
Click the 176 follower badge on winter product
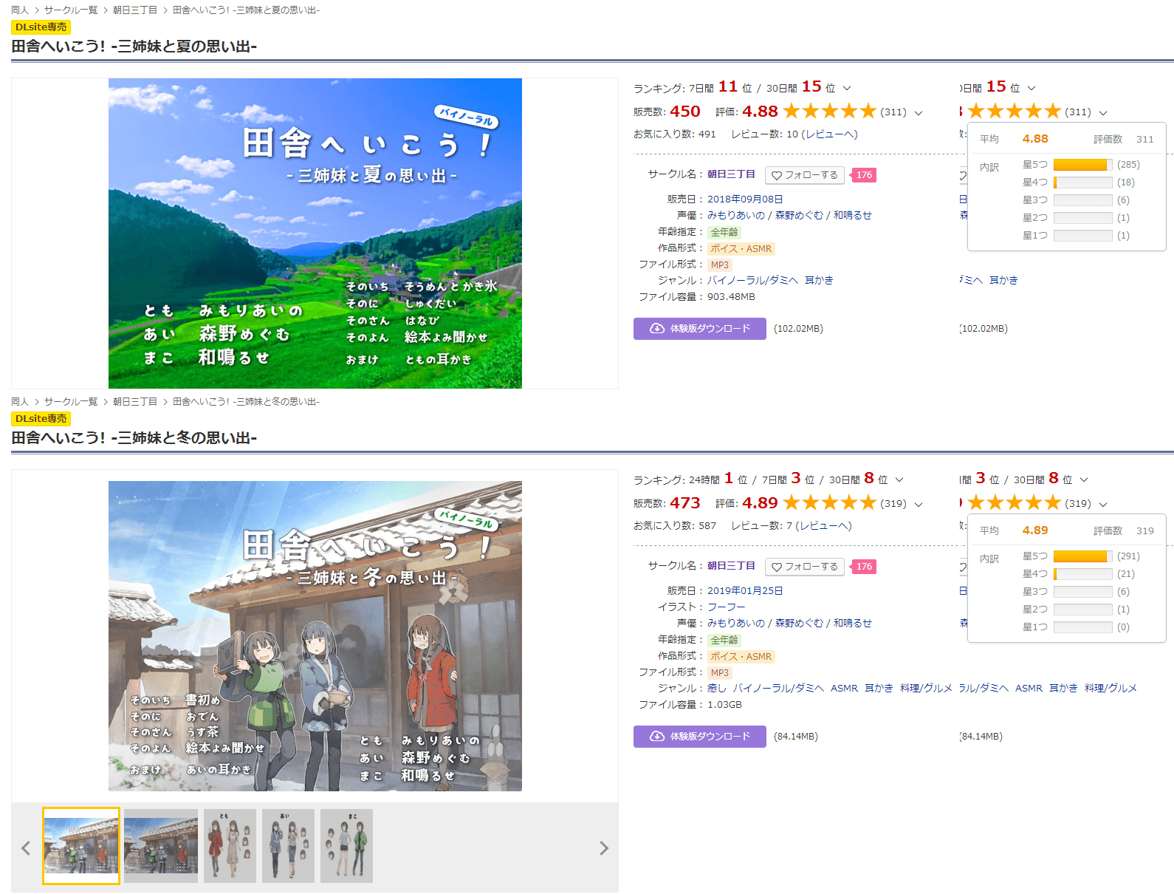coord(864,567)
